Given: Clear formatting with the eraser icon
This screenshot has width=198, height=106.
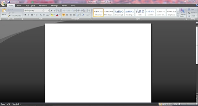Looking at the screenshot, I should pos(59,11).
